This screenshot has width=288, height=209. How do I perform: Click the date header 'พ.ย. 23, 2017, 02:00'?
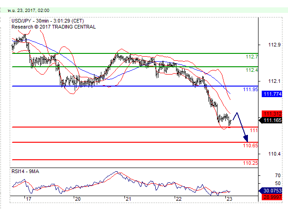pyautogui.click(x=29, y=11)
